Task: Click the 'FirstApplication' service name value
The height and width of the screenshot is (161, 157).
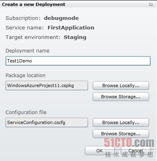Action: point(71,28)
